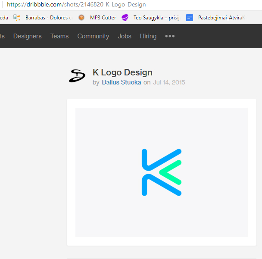
Task: Click the green chevron in the K logo
Action: [x=170, y=172]
